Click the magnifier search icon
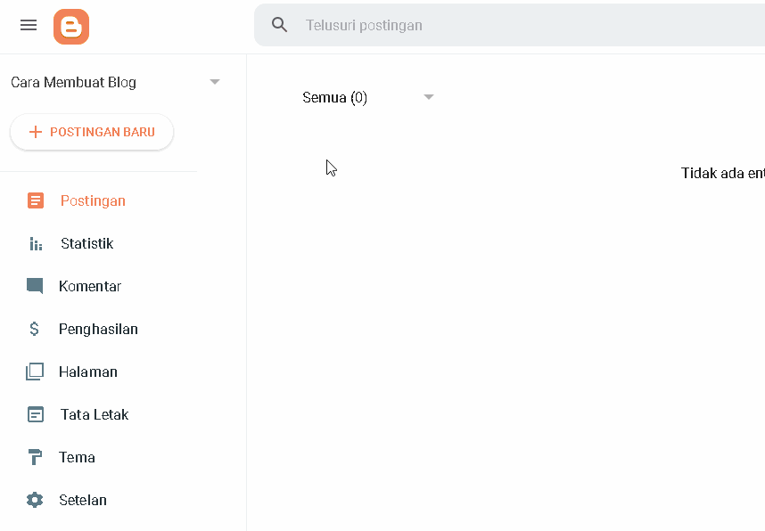This screenshot has height=531, width=765. pos(280,24)
